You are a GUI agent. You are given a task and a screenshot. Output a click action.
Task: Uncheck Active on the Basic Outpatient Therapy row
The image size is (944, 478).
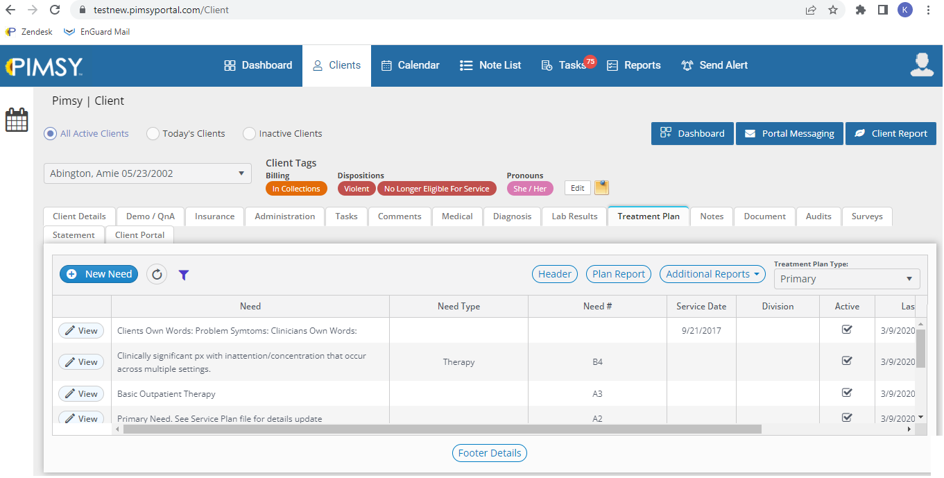[x=847, y=393]
